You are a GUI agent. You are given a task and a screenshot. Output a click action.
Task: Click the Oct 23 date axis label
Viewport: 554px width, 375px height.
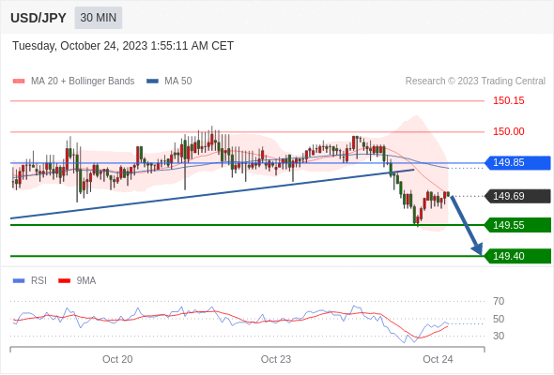[x=275, y=359]
